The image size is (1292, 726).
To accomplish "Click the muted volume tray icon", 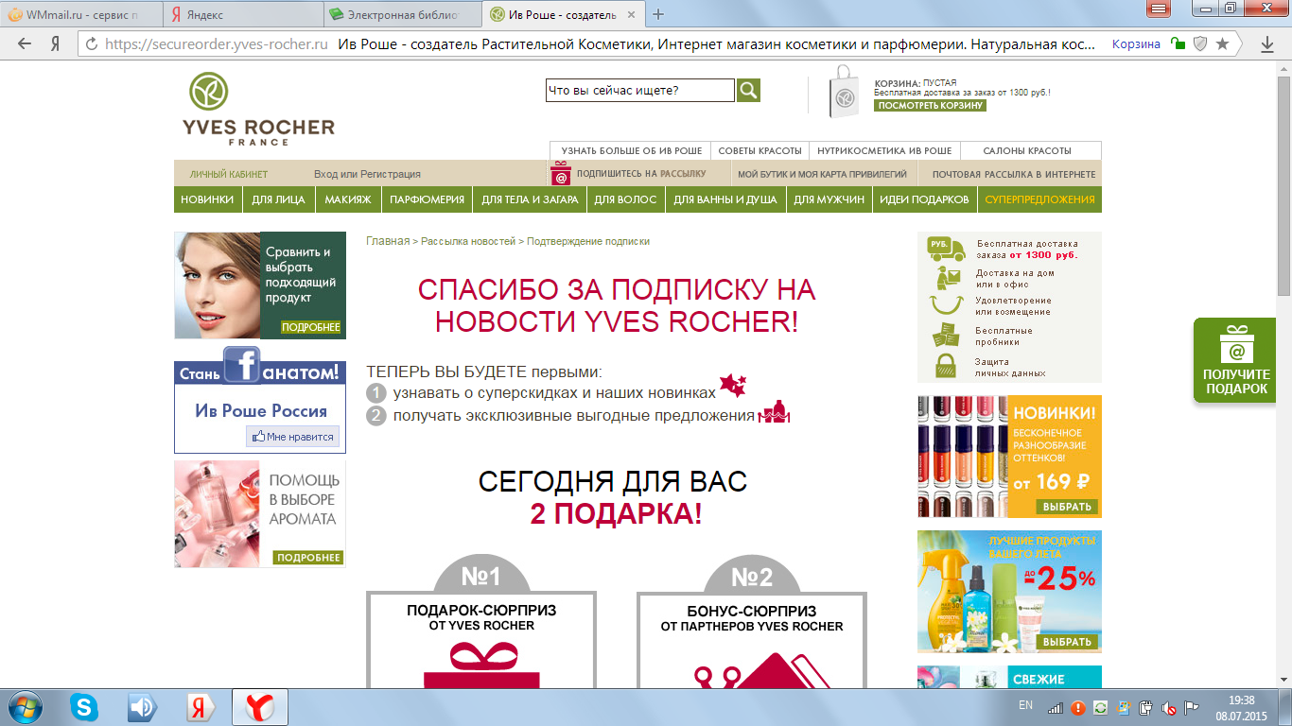I will pos(1169,707).
